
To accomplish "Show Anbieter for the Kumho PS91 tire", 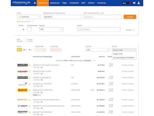I will [128, 84].
